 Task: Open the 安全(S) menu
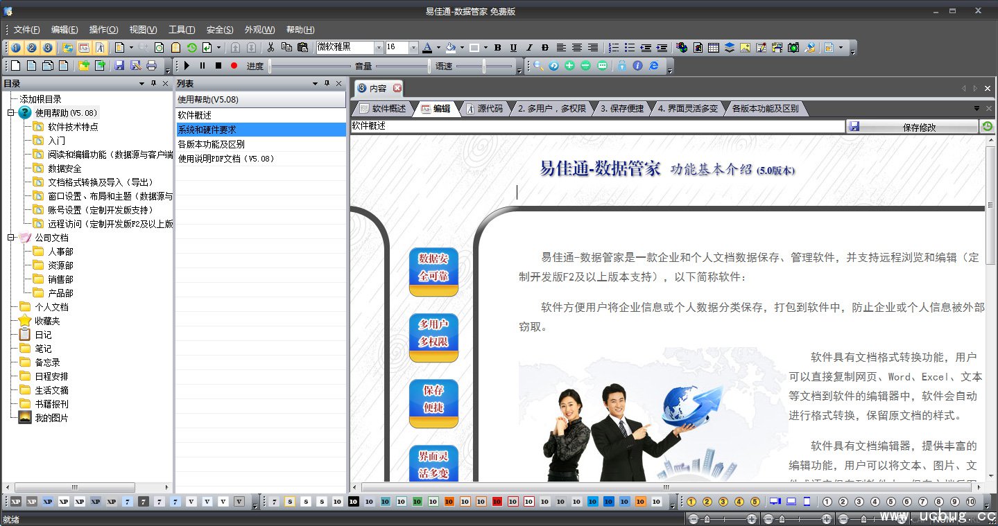coord(220,29)
